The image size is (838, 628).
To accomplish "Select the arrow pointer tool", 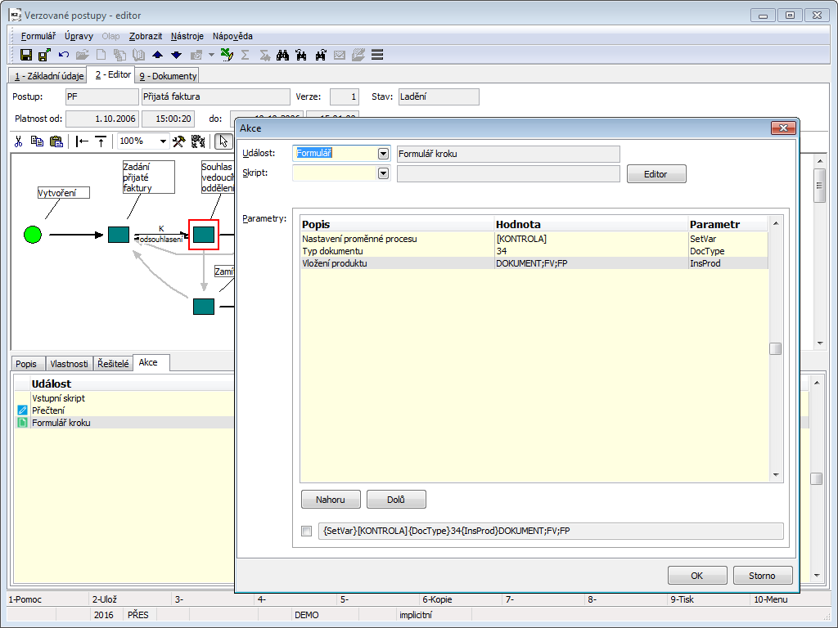I will [x=222, y=141].
